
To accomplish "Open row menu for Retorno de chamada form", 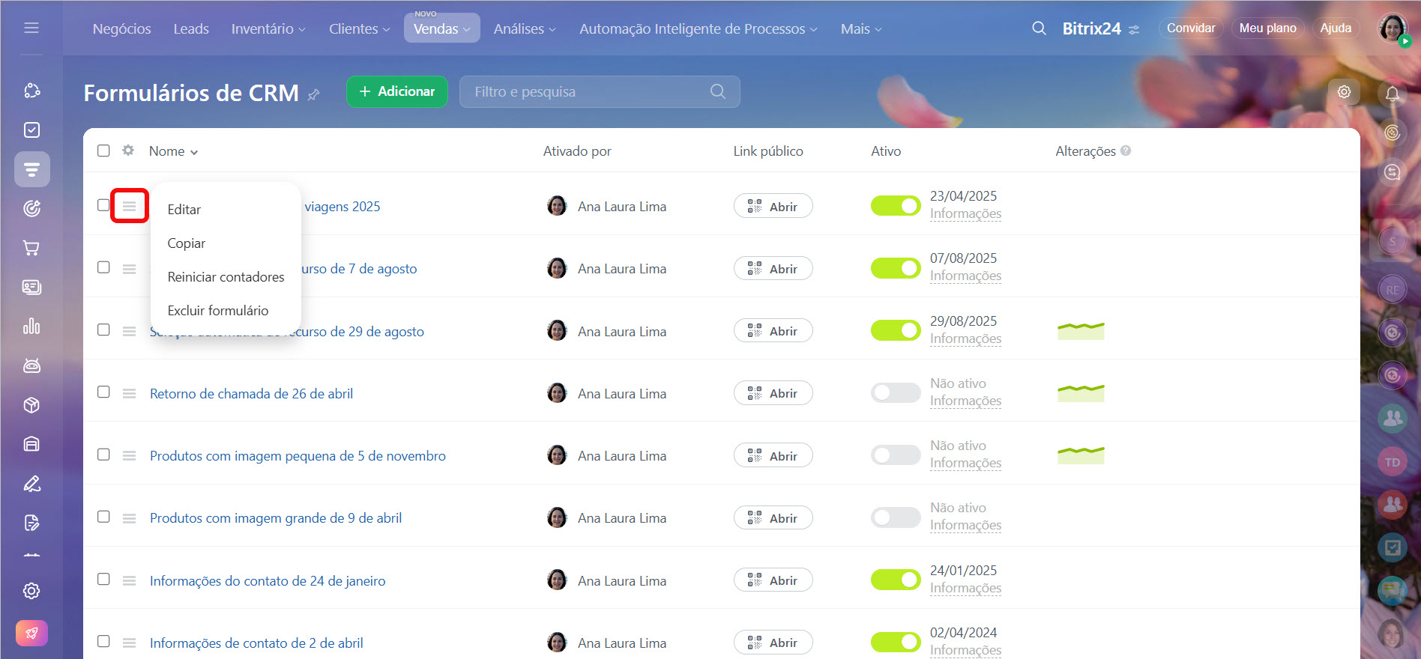I will click(x=129, y=394).
